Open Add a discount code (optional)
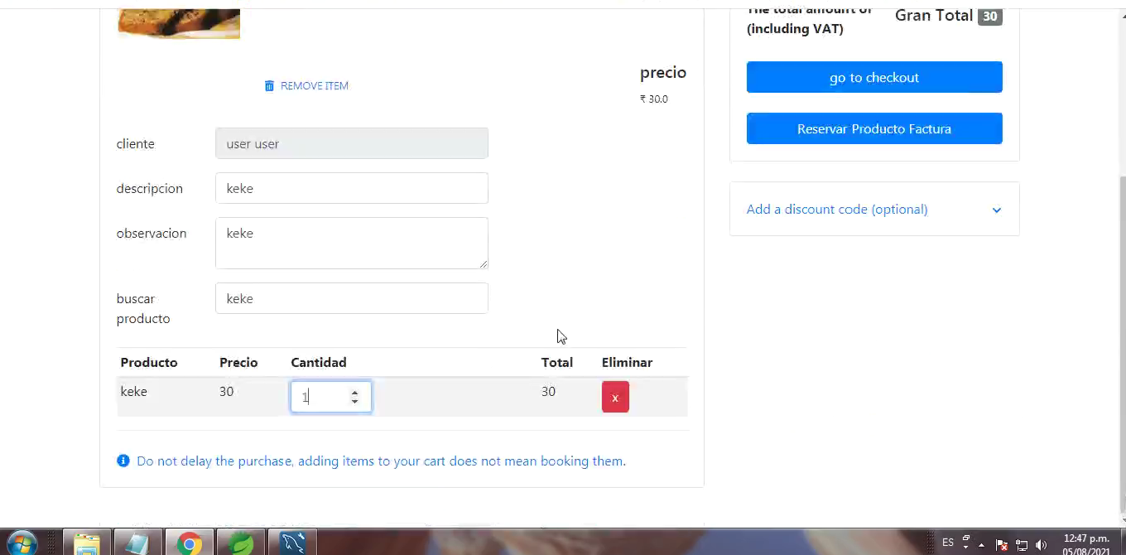 [836, 210]
